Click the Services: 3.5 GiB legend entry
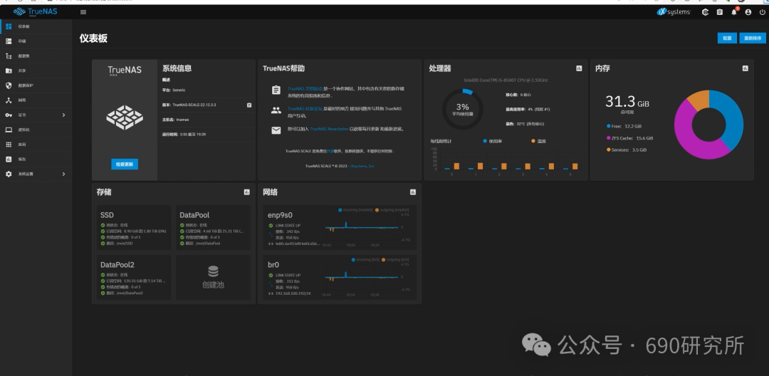Image resolution: width=769 pixels, height=376 pixels. [627, 150]
